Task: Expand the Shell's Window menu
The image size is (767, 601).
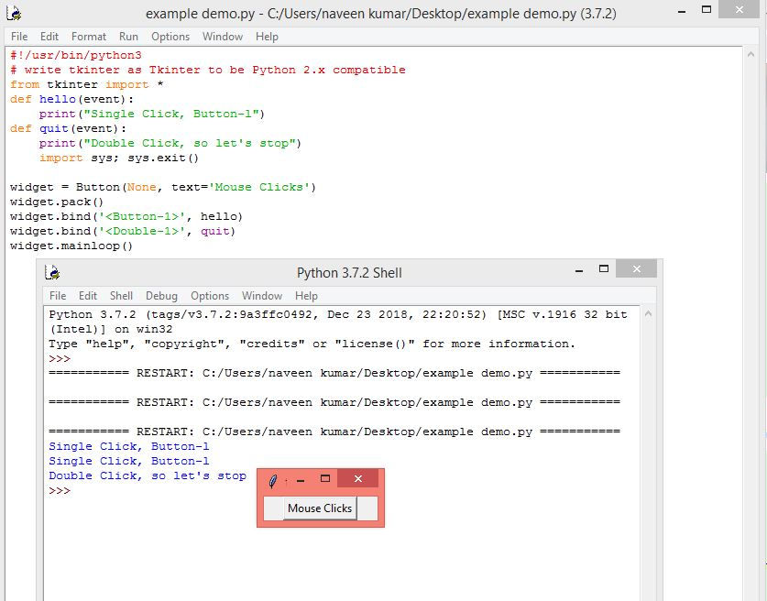Action: [x=262, y=296]
